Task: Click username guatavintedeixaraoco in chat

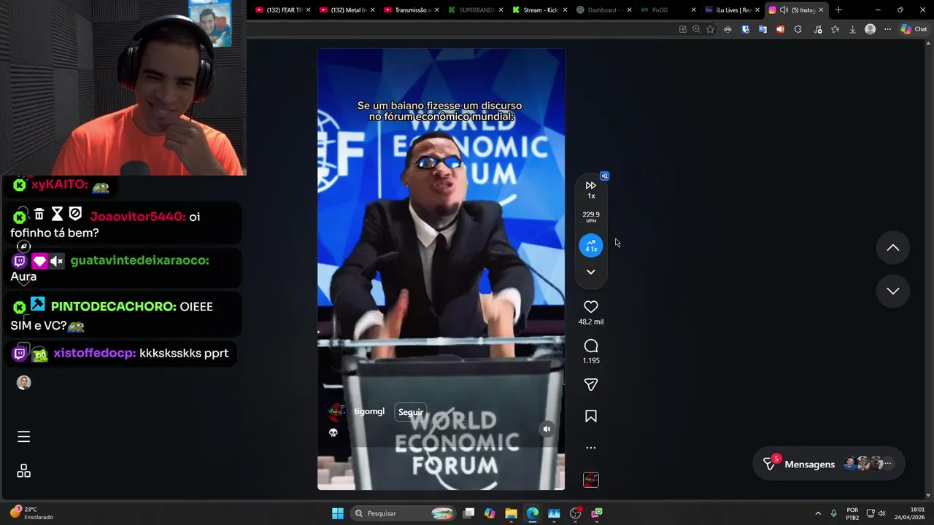Action: pyautogui.click(x=139, y=260)
